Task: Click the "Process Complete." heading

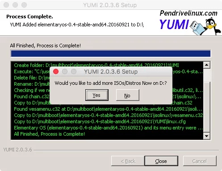Action: click(x=29, y=17)
